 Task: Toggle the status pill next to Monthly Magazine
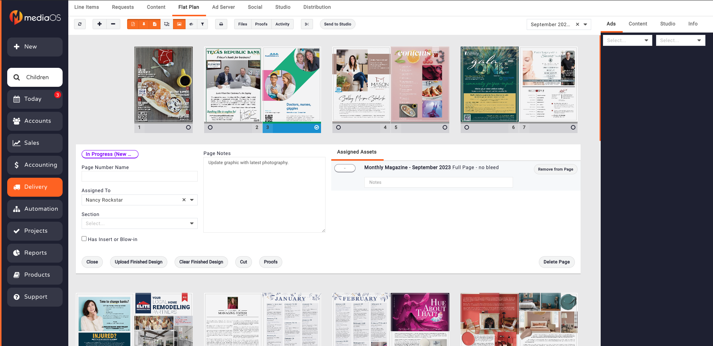pyautogui.click(x=345, y=168)
